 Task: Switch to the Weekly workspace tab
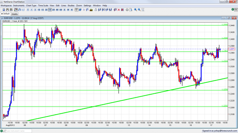pos(15,14)
